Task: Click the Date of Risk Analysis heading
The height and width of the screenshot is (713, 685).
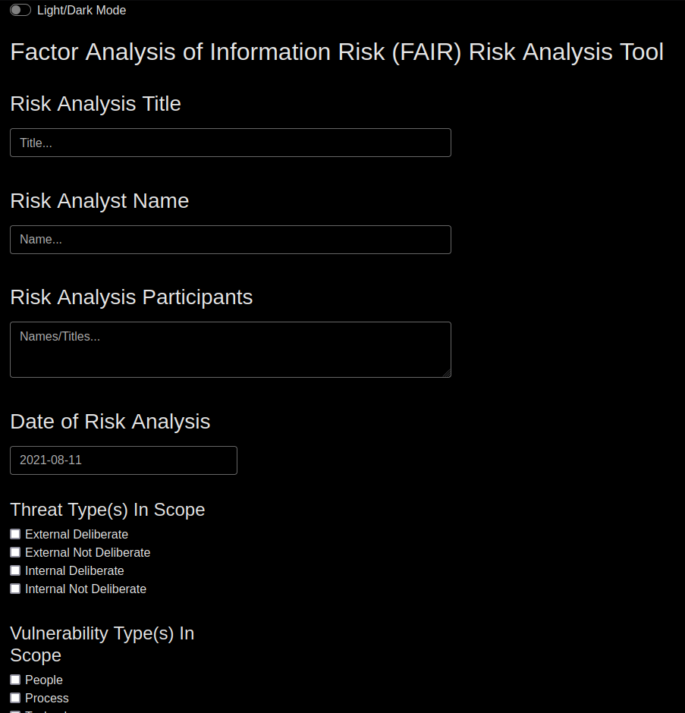Action: click(110, 422)
